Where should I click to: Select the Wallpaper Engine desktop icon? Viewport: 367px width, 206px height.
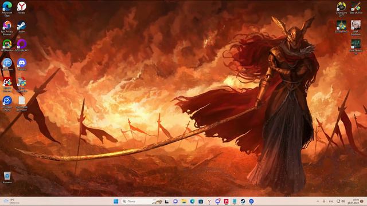pos(7,104)
